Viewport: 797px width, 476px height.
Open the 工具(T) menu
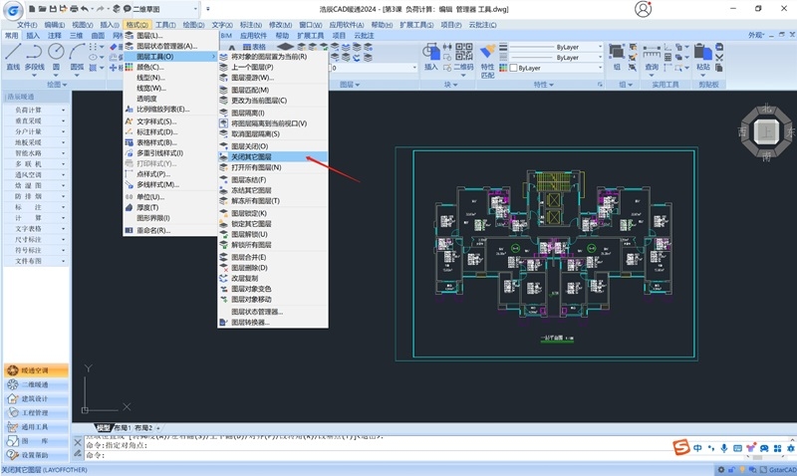165,24
